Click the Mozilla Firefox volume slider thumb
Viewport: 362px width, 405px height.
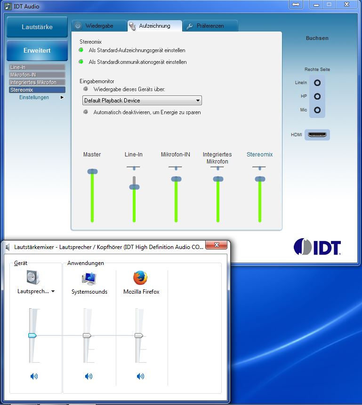click(139, 335)
